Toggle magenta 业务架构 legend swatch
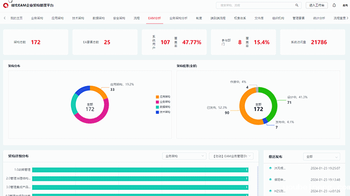This screenshot has height=196, width=350. [157, 102]
